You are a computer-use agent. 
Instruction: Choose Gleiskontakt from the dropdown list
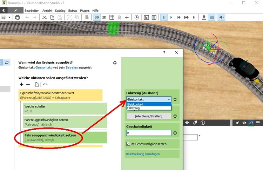tap(149, 104)
